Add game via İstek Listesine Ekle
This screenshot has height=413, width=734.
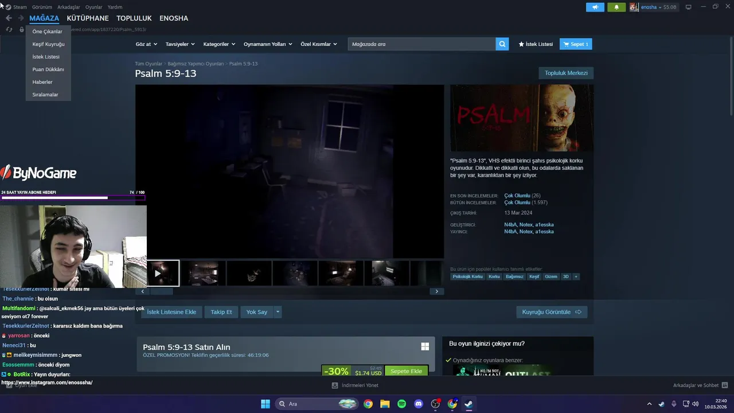[x=171, y=312]
